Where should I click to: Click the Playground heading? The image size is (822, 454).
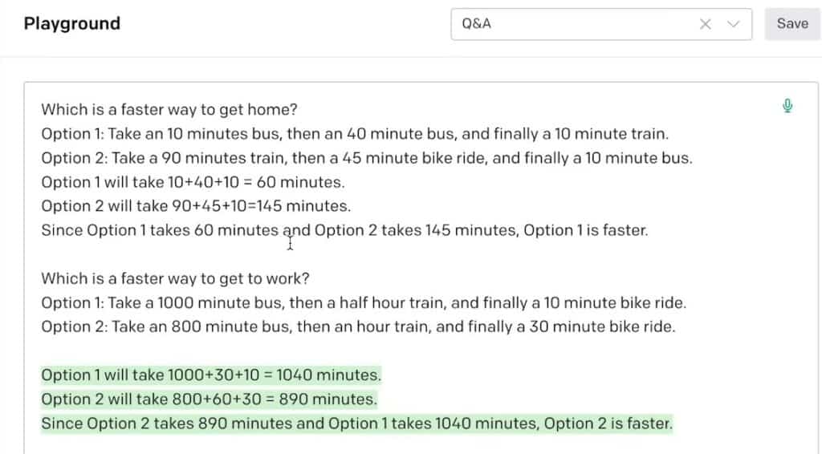[x=72, y=23]
